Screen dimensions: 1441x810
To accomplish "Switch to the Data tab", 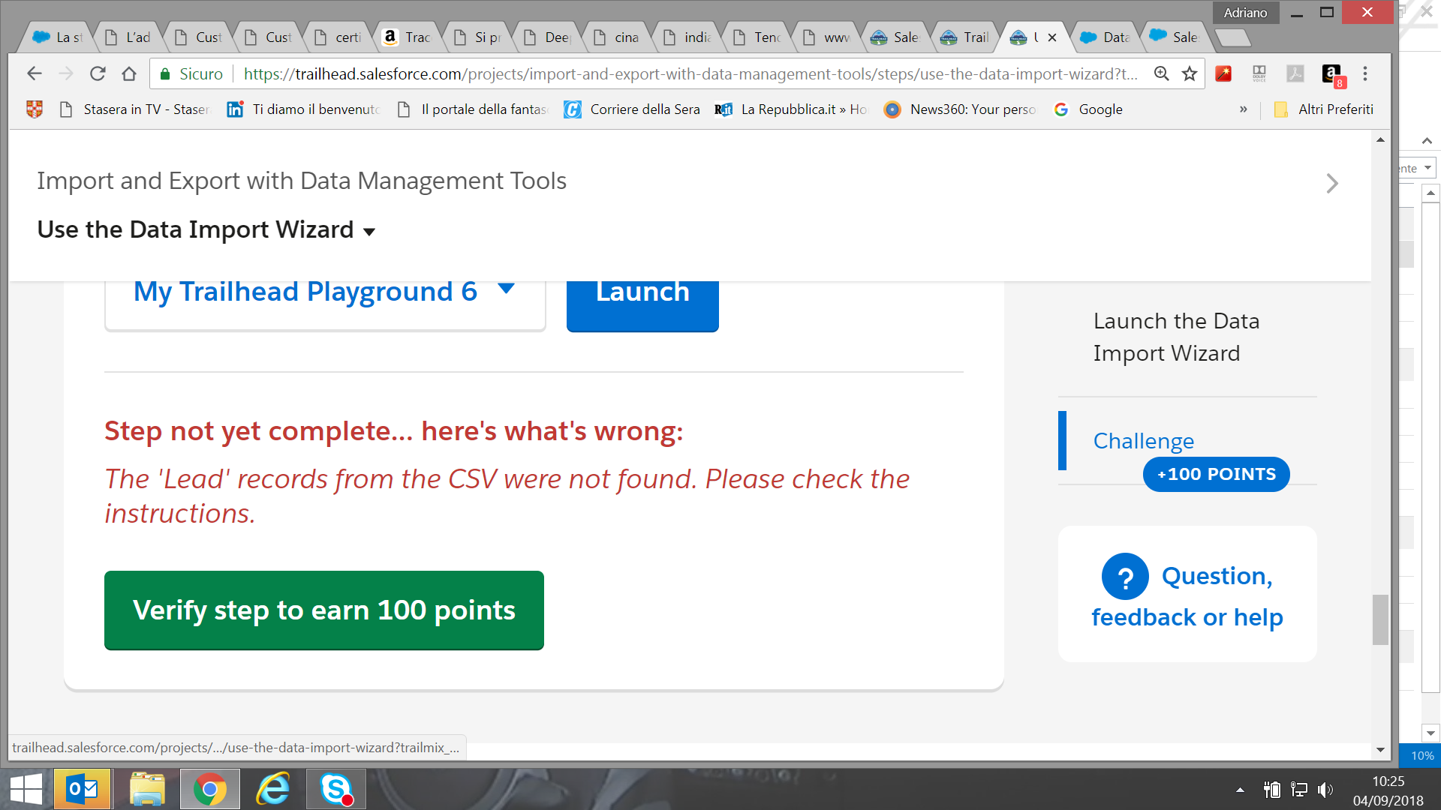I will coord(1106,37).
